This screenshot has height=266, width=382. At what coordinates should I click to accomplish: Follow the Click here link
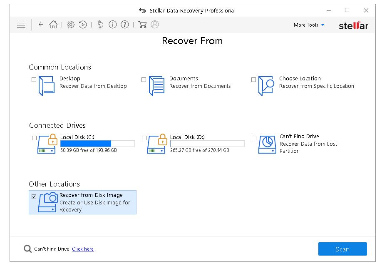83,249
